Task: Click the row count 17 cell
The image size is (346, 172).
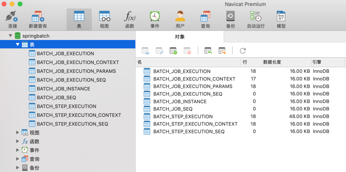Action: point(253,79)
